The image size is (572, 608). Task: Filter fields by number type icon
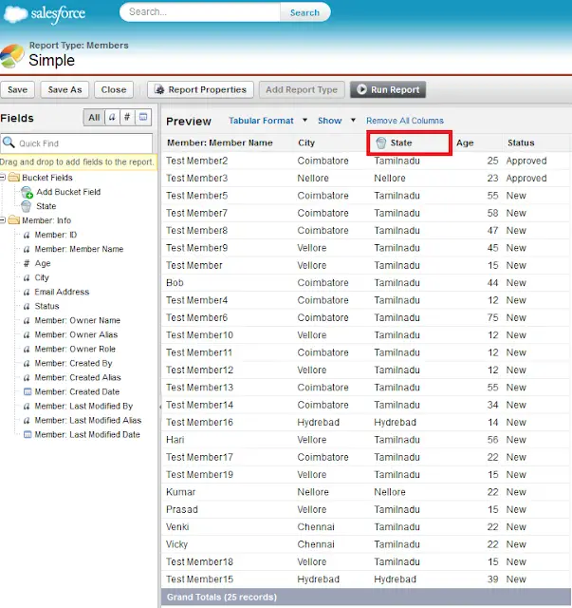[x=127, y=117]
